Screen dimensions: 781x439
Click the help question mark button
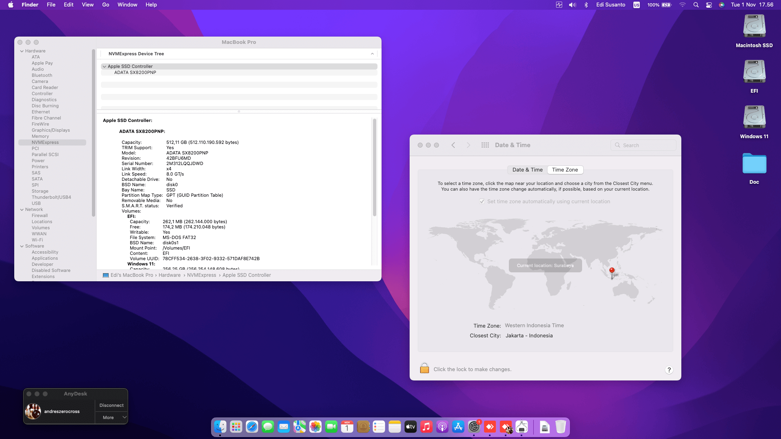[669, 370]
